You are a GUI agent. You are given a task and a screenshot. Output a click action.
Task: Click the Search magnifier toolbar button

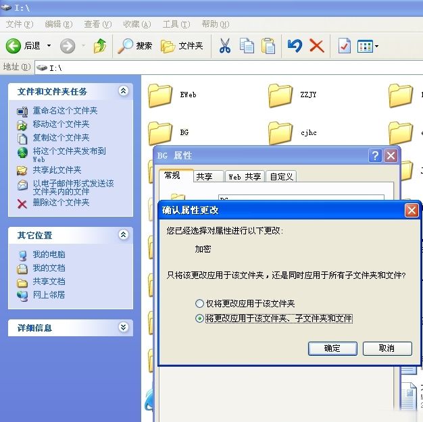click(x=135, y=46)
